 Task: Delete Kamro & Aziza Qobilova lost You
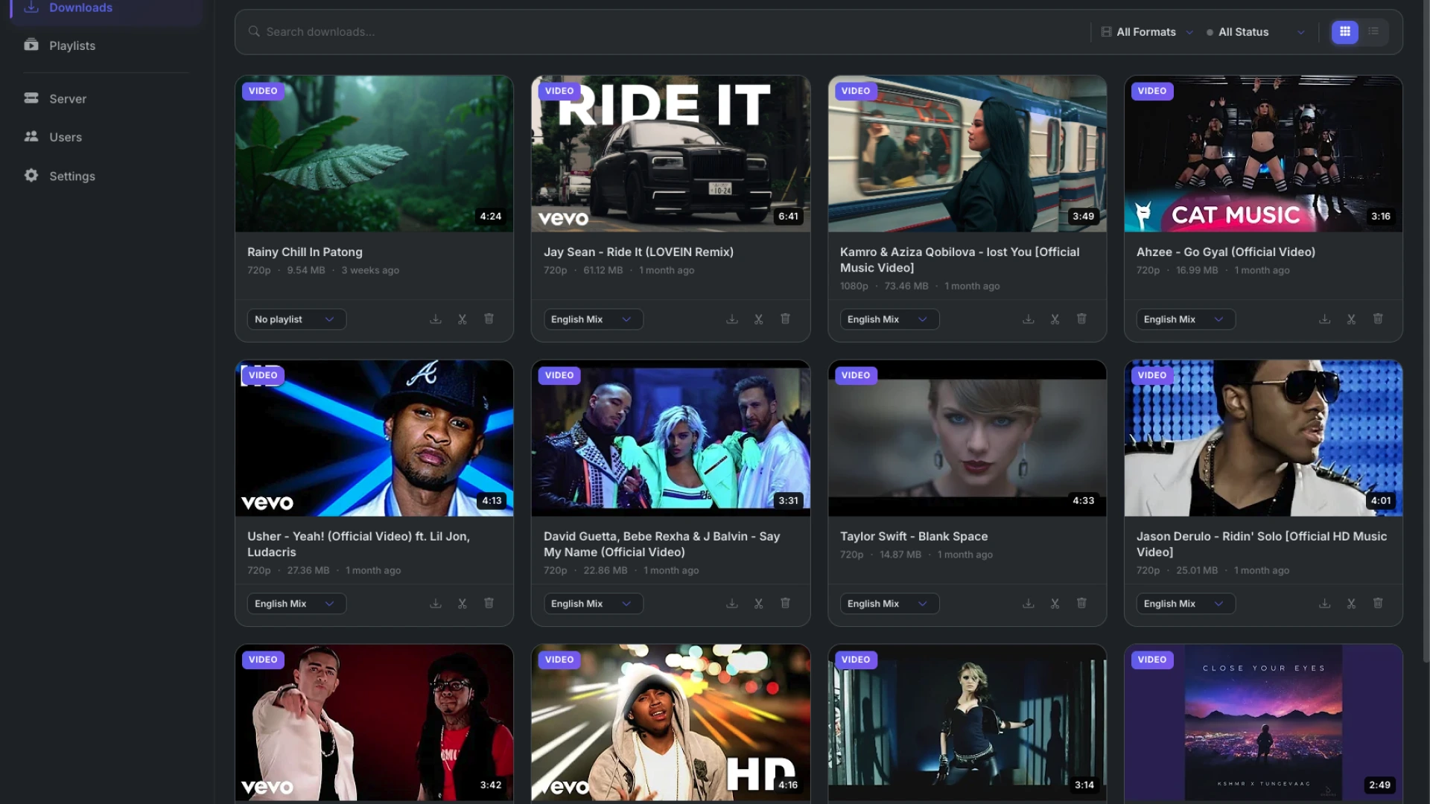1081,319
